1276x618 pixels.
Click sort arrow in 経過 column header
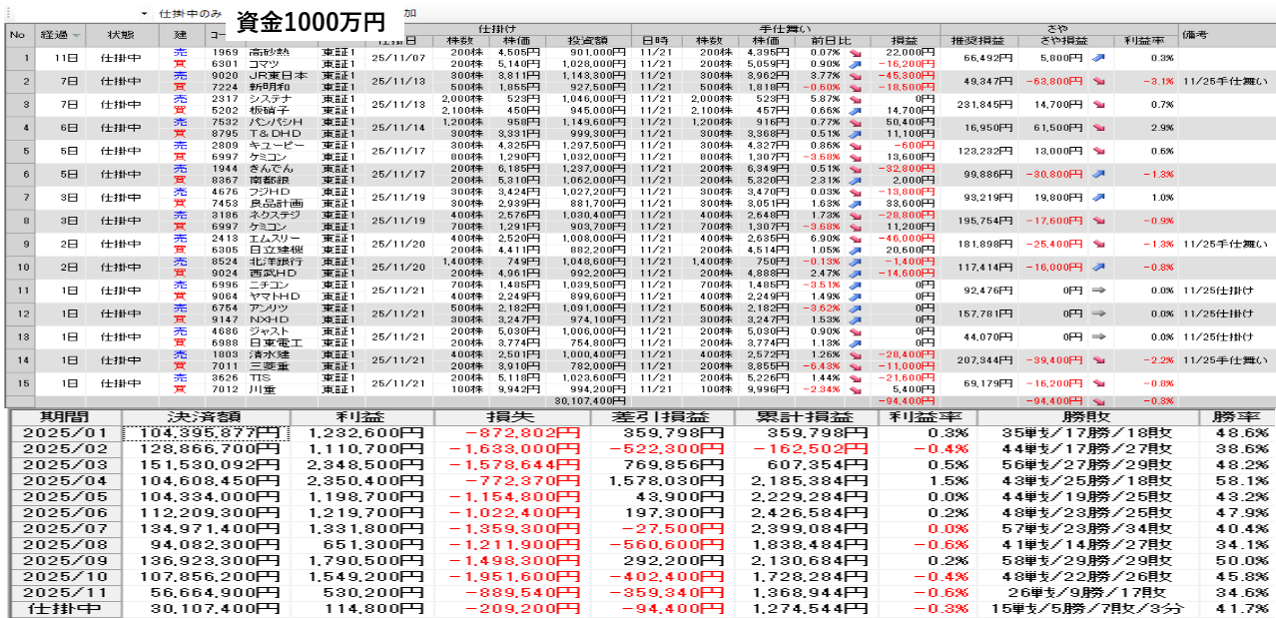[77, 36]
